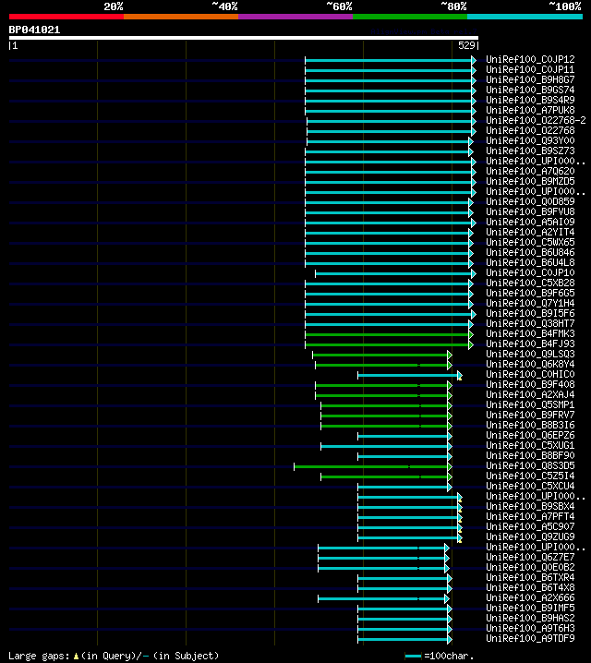Viewport: 591px width, 663px height.
Task: Open the last hit UniRef100_A9TDF9
Action: 530,638
